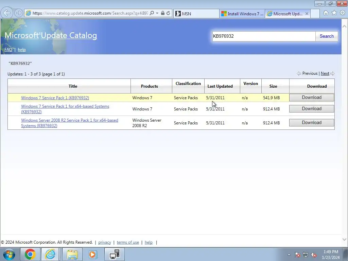The width and height of the screenshot is (348, 261).
Task: Click the scrollbar up arrow
Action: [x=345, y=26]
